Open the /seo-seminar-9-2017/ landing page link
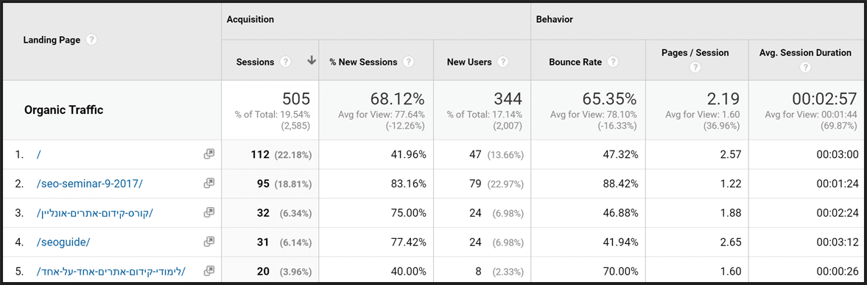This screenshot has width=867, height=285. point(89,184)
